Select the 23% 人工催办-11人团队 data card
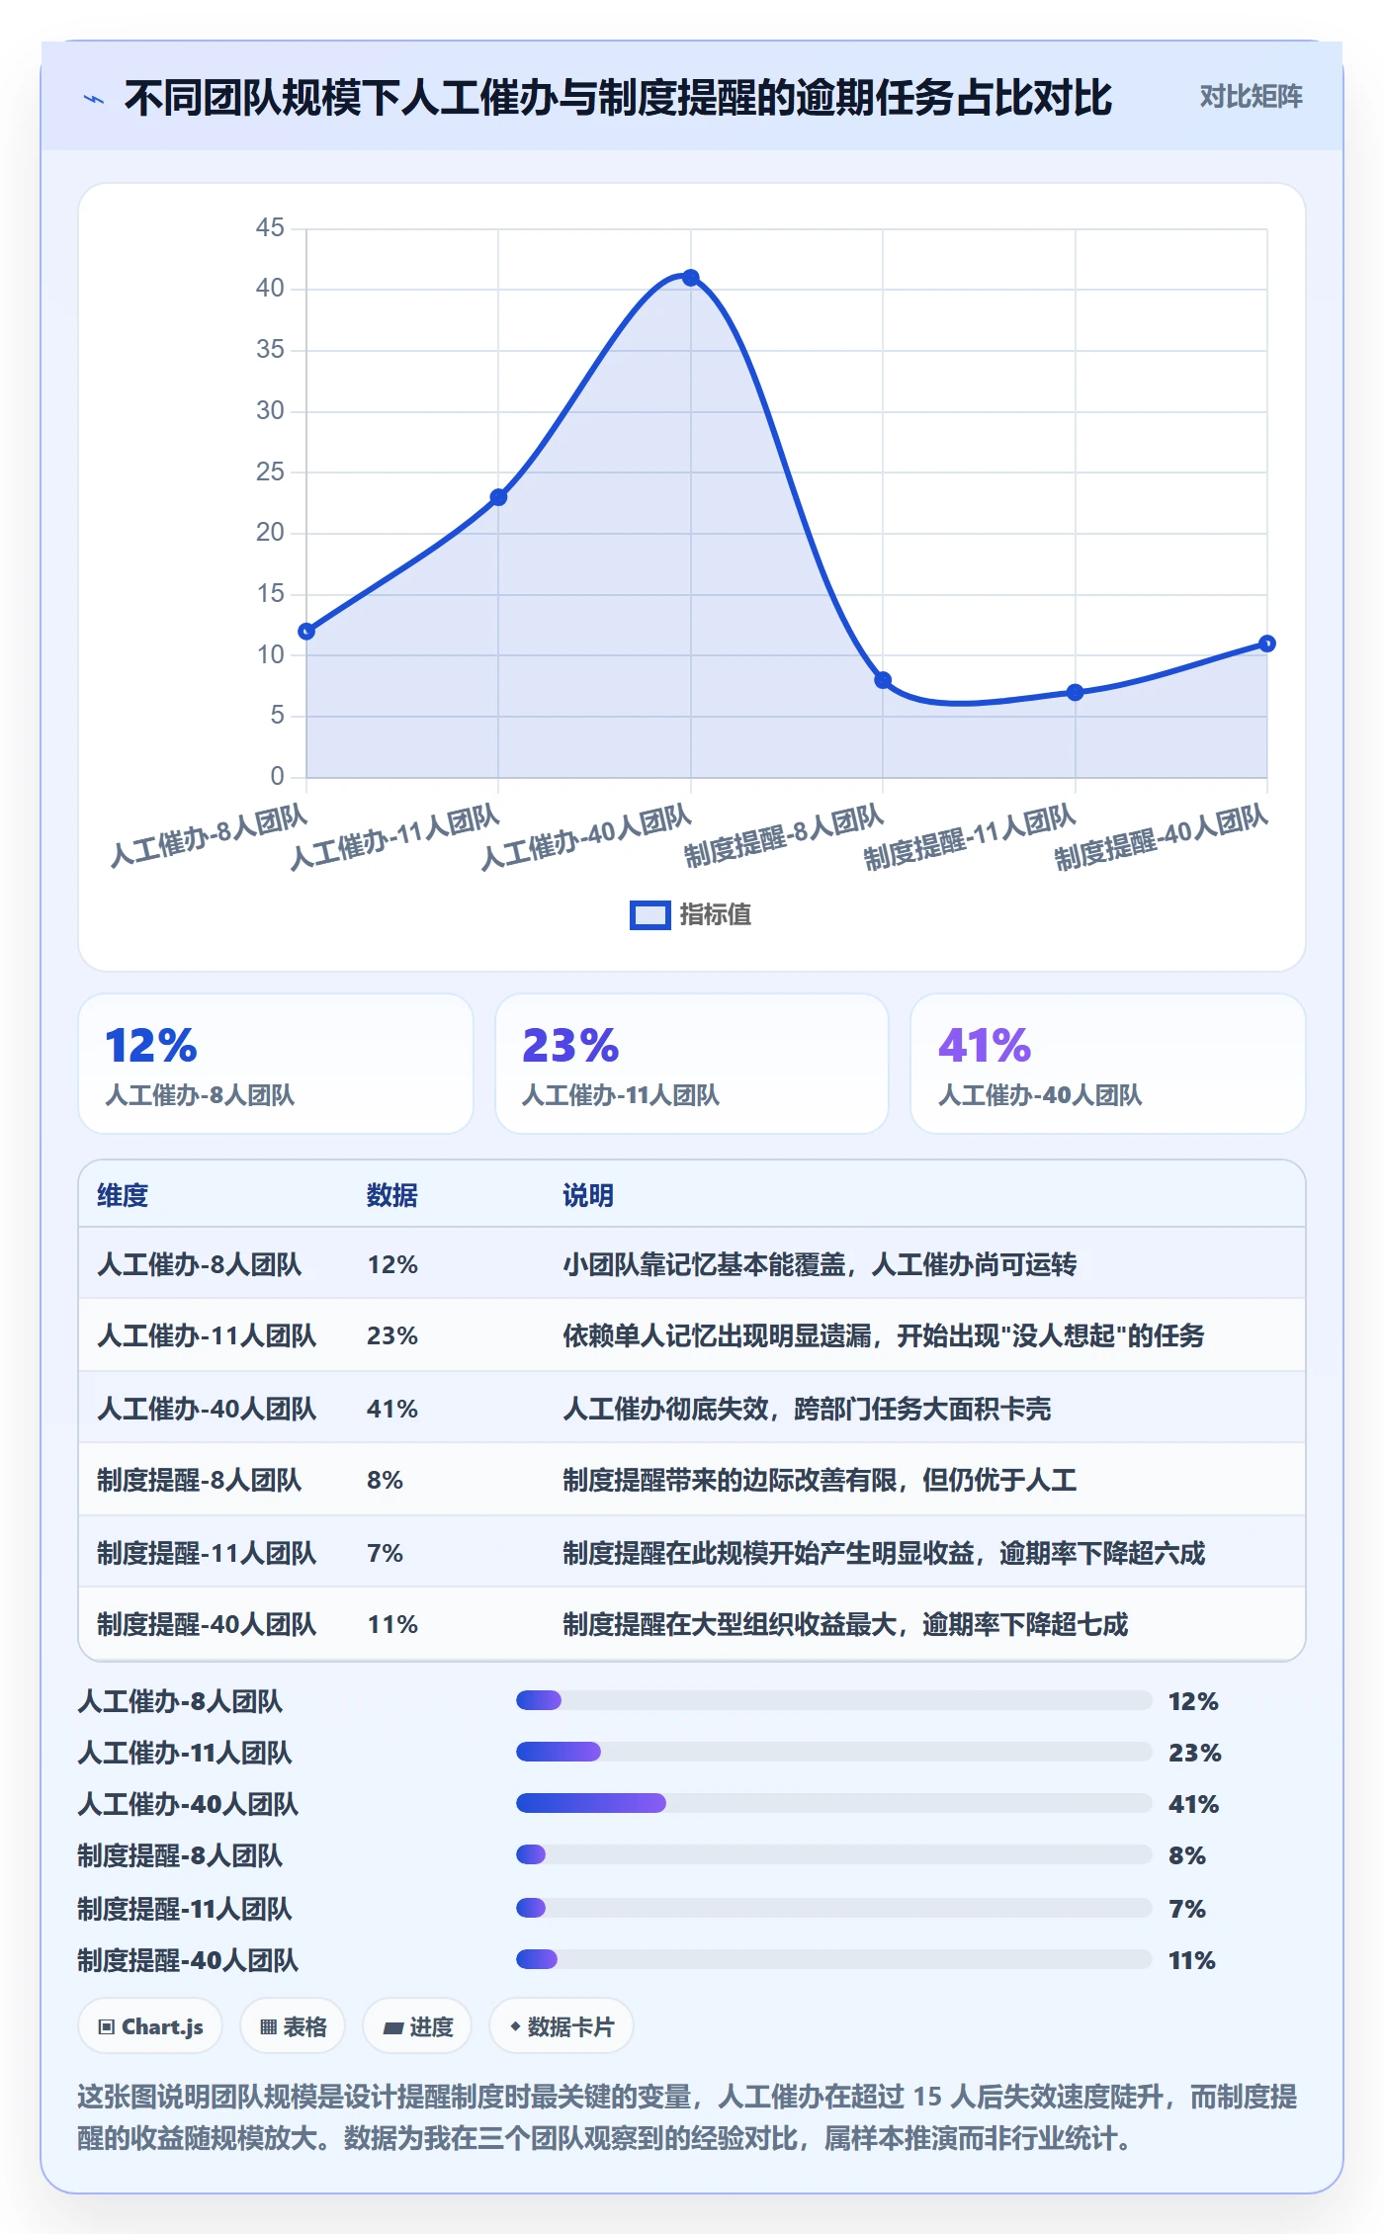The width and height of the screenshot is (1384, 2234). pos(692,1064)
